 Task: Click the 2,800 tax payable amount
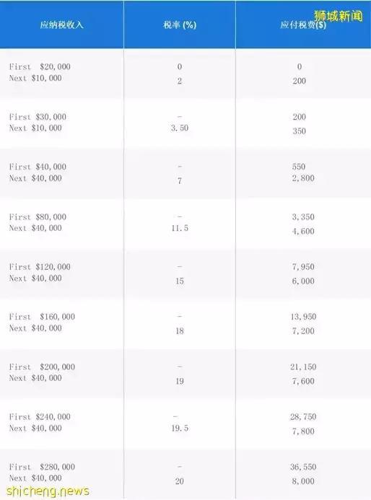pyautogui.click(x=303, y=178)
